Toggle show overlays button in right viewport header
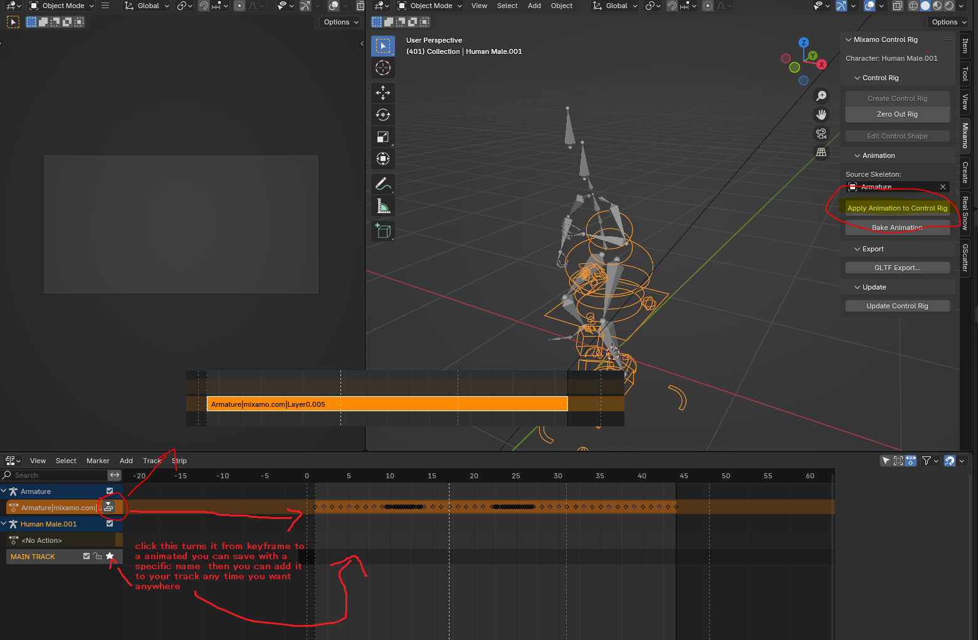 click(869, 6)
